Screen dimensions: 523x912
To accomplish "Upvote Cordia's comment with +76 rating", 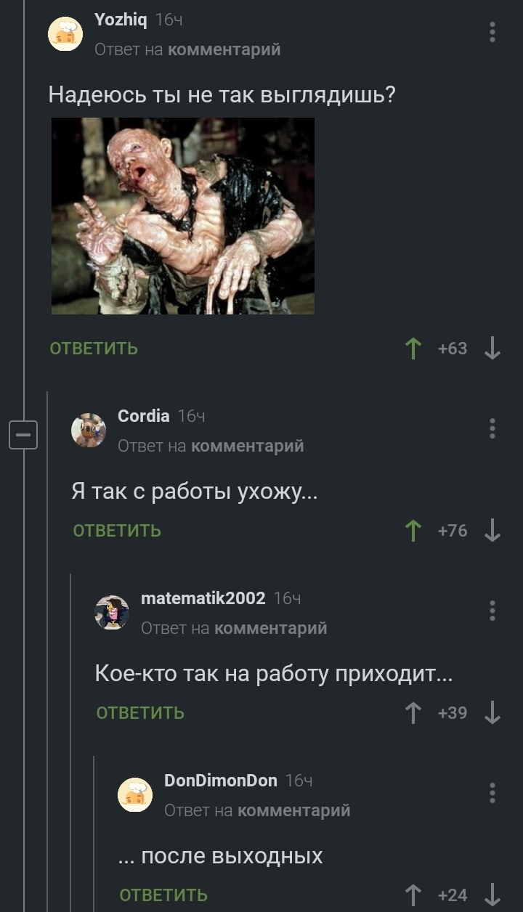I will pos(413,531).
